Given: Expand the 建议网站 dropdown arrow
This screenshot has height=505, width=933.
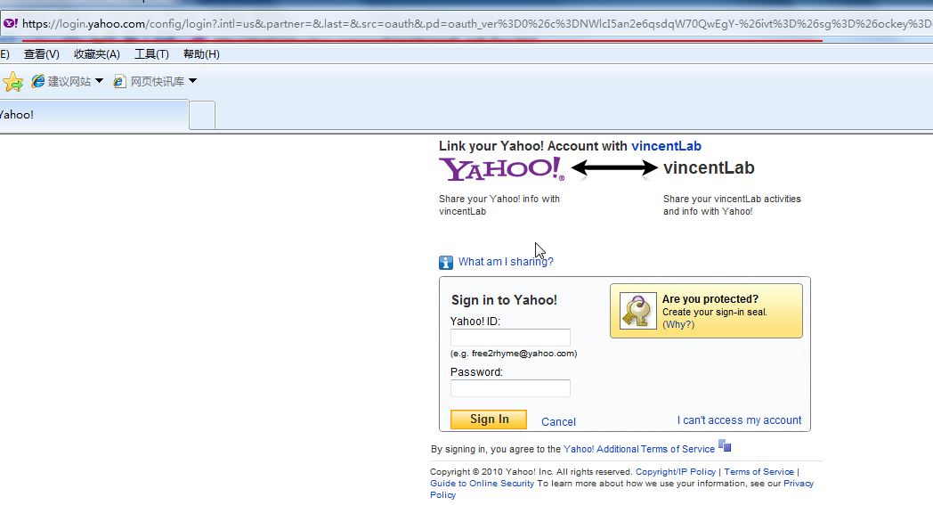Looking at the screenshot, I should pyautogui.click(x=99, y=81).
